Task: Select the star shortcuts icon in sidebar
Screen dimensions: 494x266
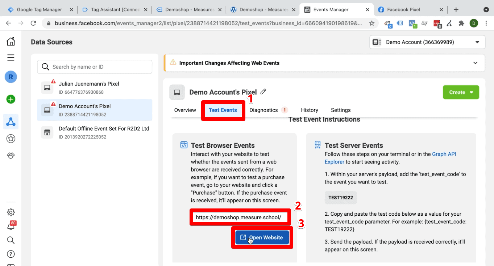Action: coord(11,138)
